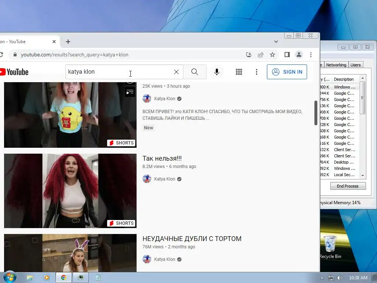The image size is (377, 283).
Task: Click the Chrome taskbar button
Action: point(64,278)
